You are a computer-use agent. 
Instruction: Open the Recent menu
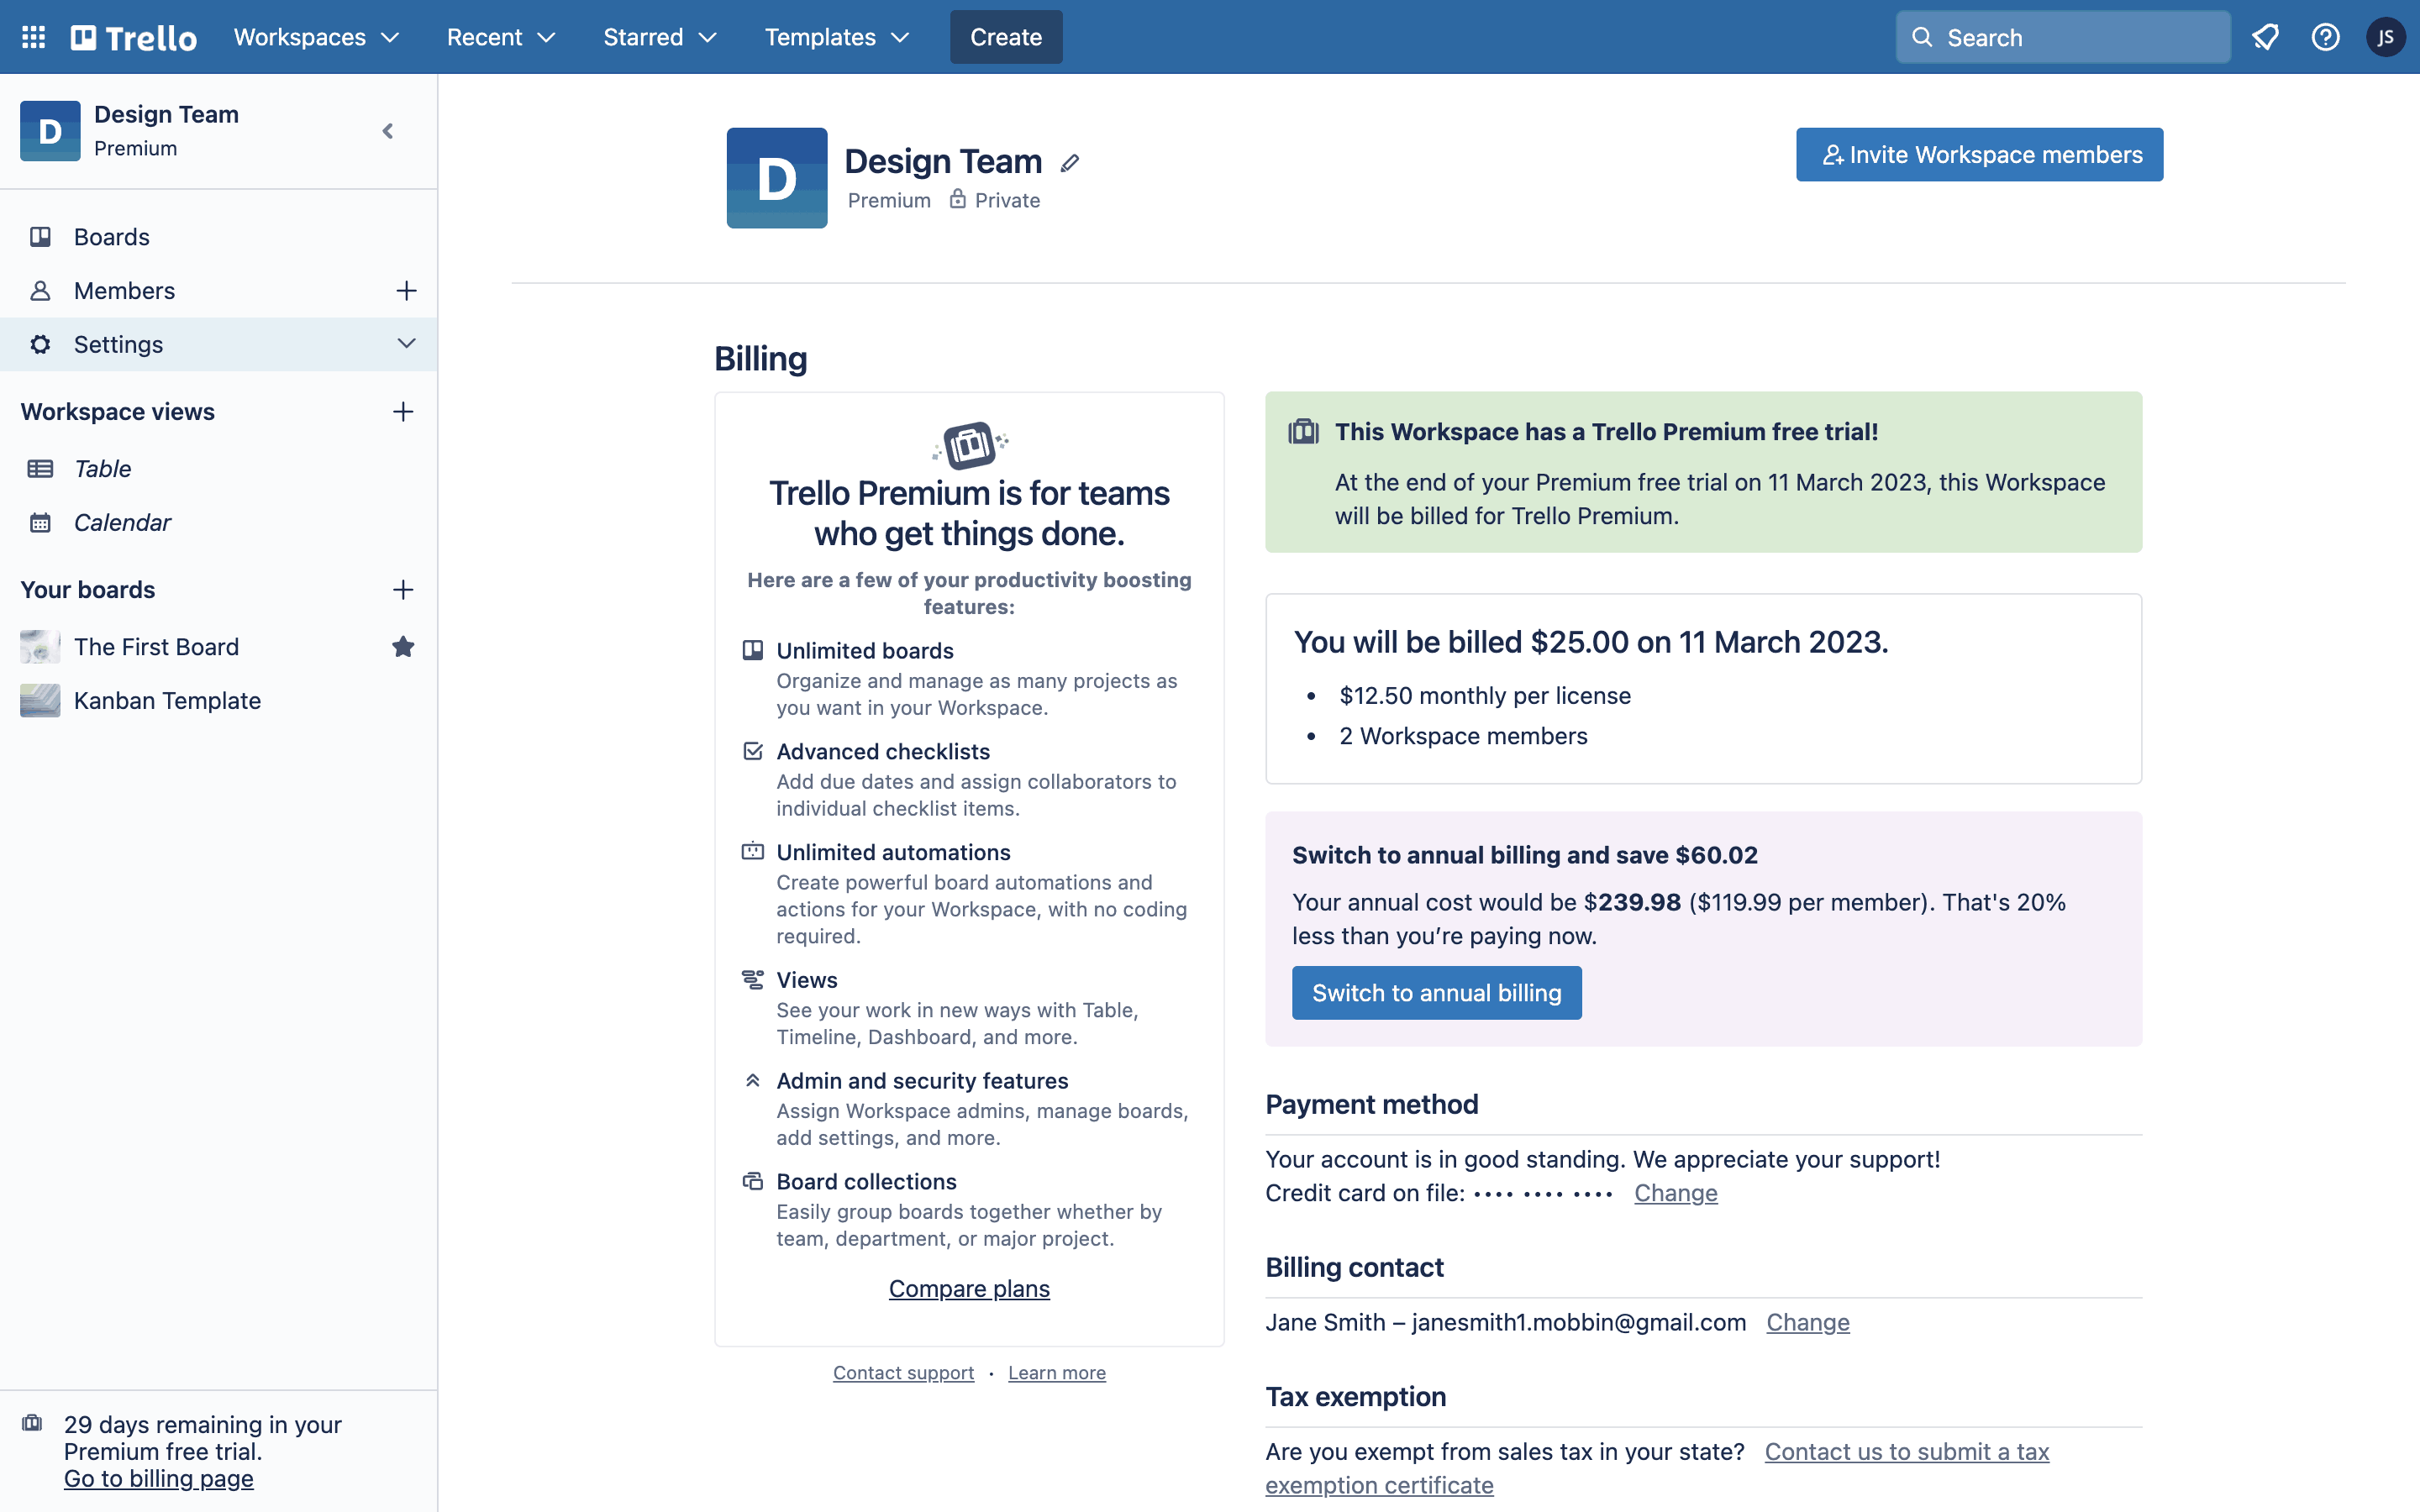(501, 36)
